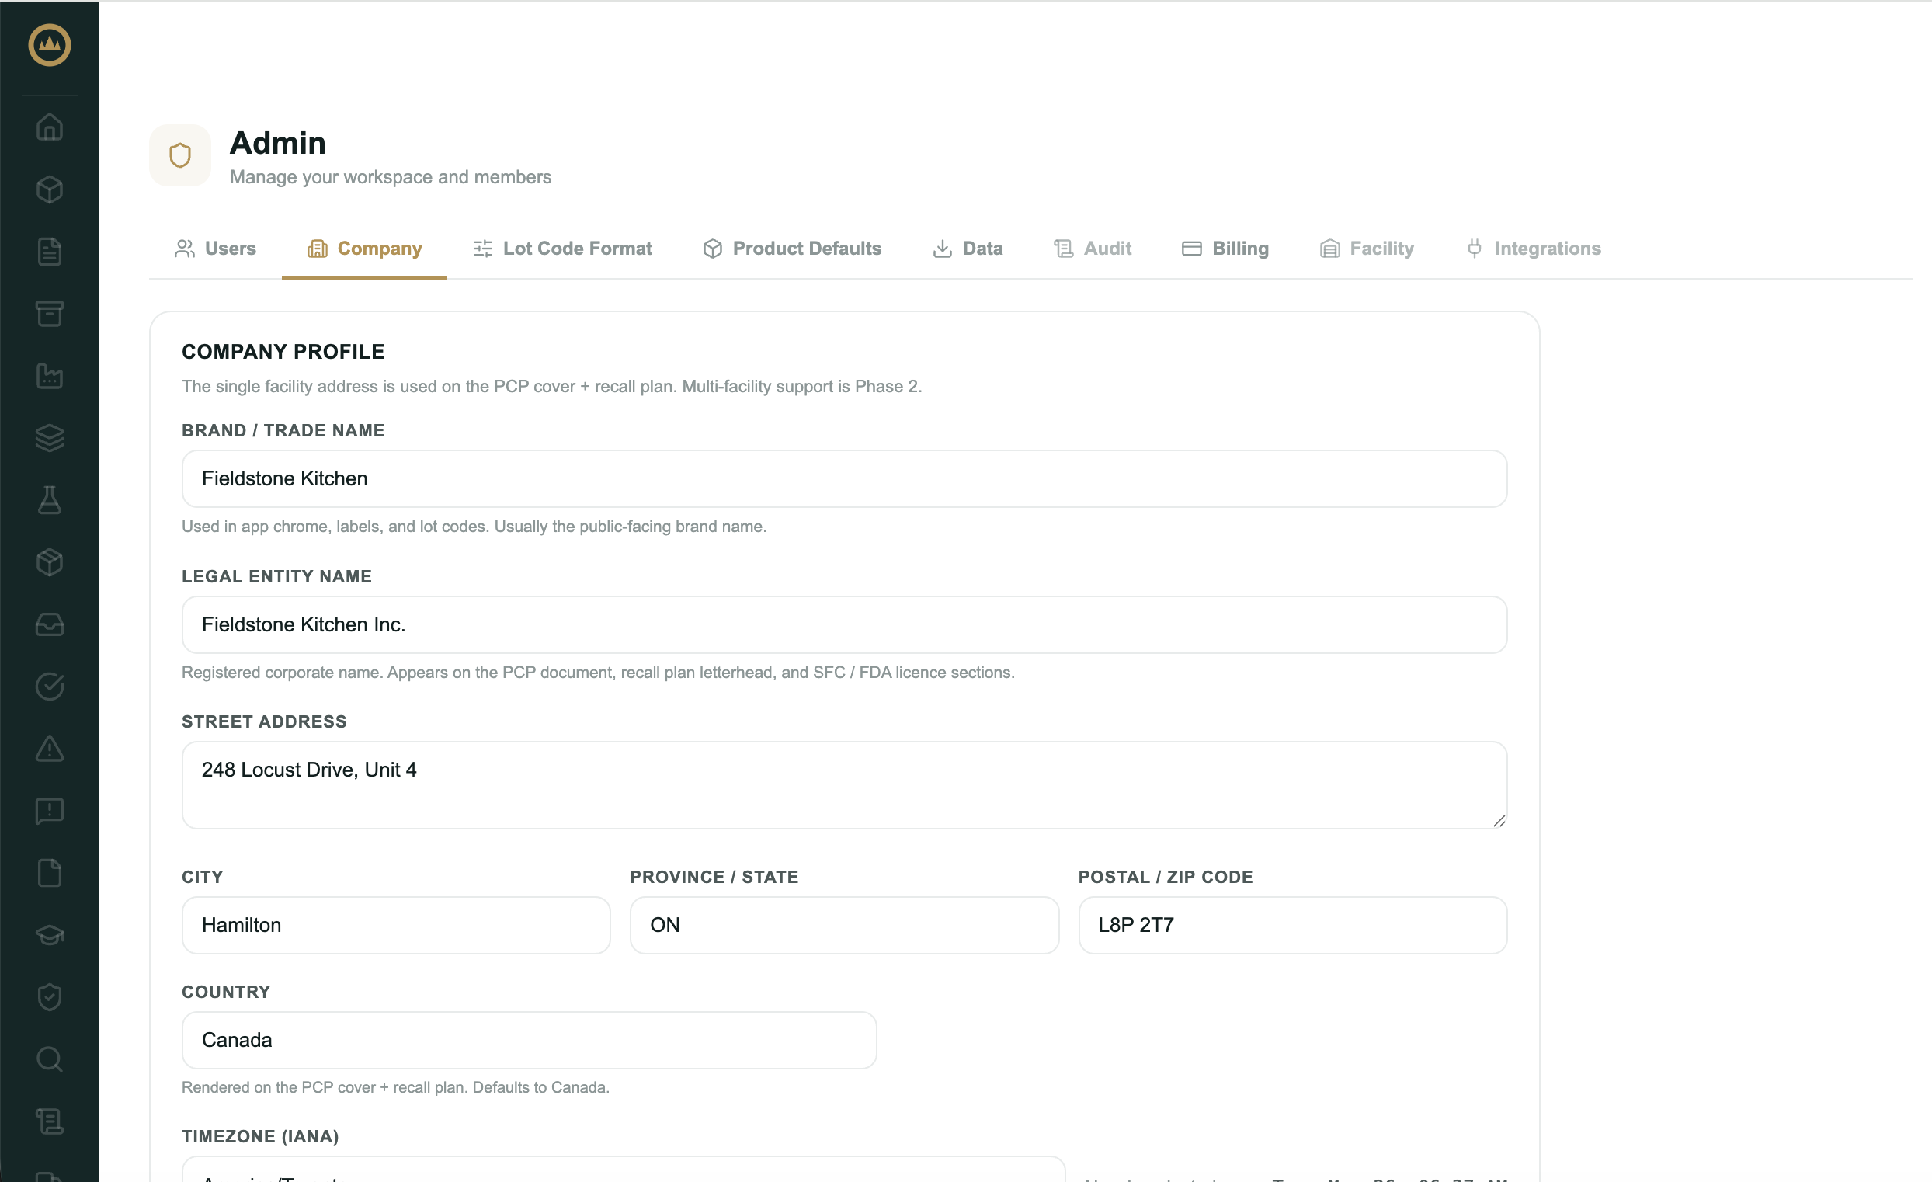The height and width of the screenshot is (1182, 1932).
Task: Click the "Admin" page title
Action: click(x=277, y=143)
